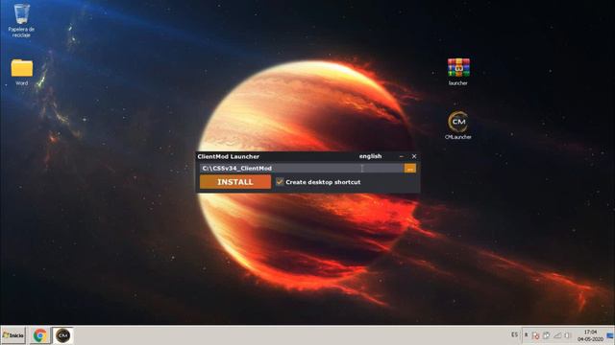Click the orange INSTALL button
Screen dimensions: 615x345
coord(235,182)
